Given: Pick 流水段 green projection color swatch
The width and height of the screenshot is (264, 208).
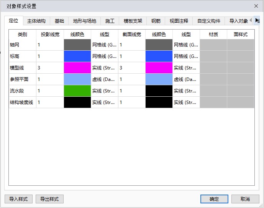Looking at the screenshot, I should [77, 91].
